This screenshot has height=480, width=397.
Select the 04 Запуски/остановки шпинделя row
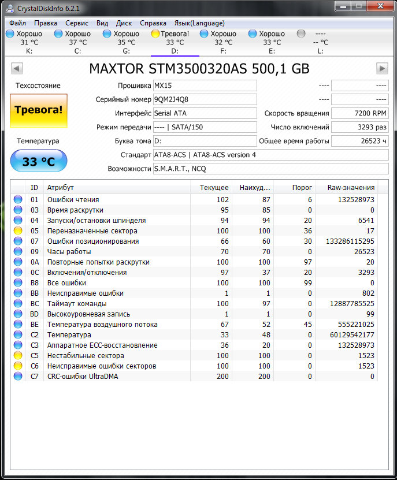pos(194,221)
